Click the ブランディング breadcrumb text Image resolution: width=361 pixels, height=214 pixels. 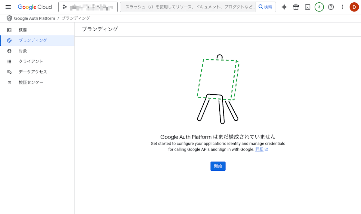[x=76, y=18]
